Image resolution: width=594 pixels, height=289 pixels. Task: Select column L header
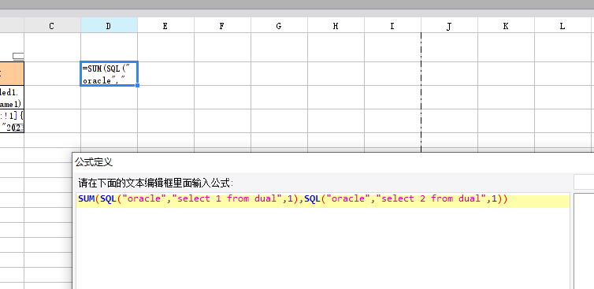point(563,25)
